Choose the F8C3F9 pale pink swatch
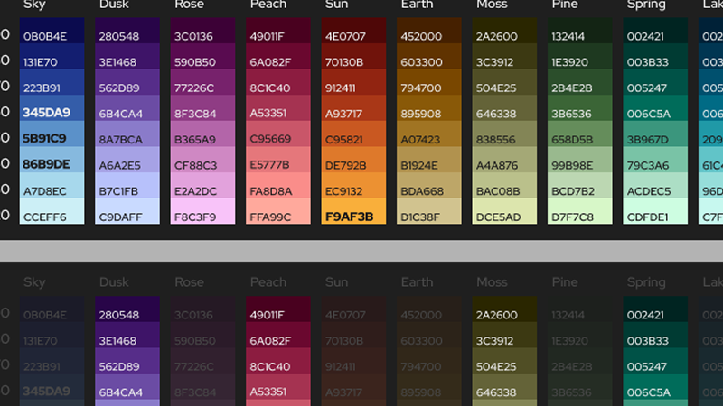 tap(202, 211)
